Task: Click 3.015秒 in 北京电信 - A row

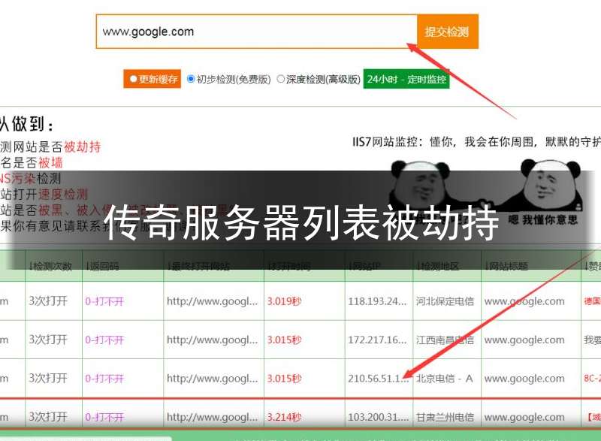Action: pos(284,378)
